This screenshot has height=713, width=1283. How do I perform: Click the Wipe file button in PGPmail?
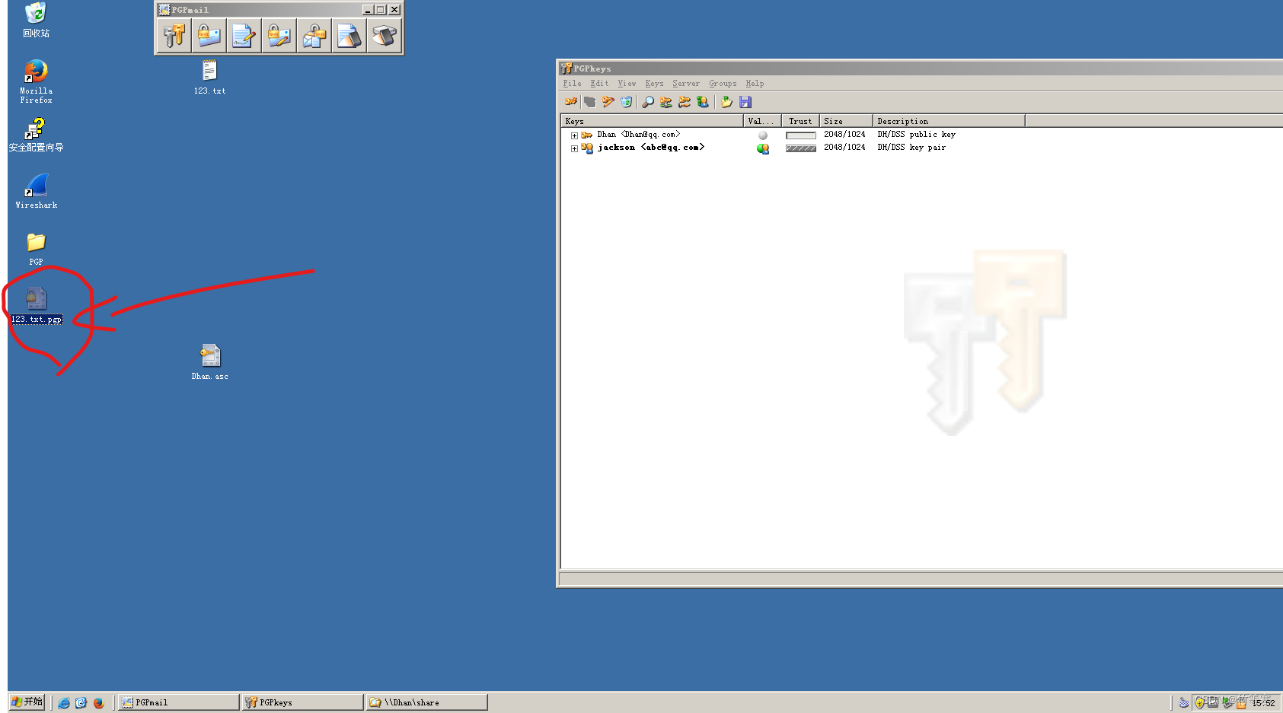click(349, 36)
